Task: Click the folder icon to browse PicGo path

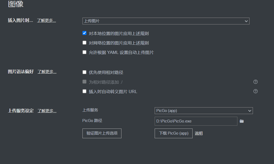Action: coord(242,121)
